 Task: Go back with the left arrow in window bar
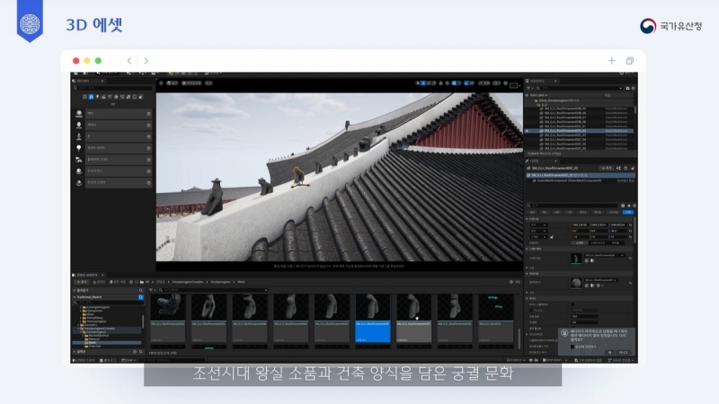(x=129, y=60)
